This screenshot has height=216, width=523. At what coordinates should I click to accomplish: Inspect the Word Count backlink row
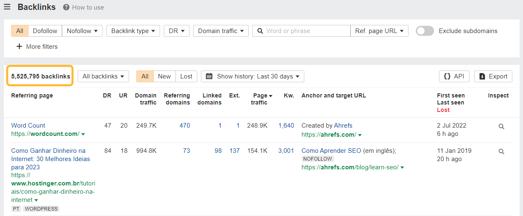point(501,127)
